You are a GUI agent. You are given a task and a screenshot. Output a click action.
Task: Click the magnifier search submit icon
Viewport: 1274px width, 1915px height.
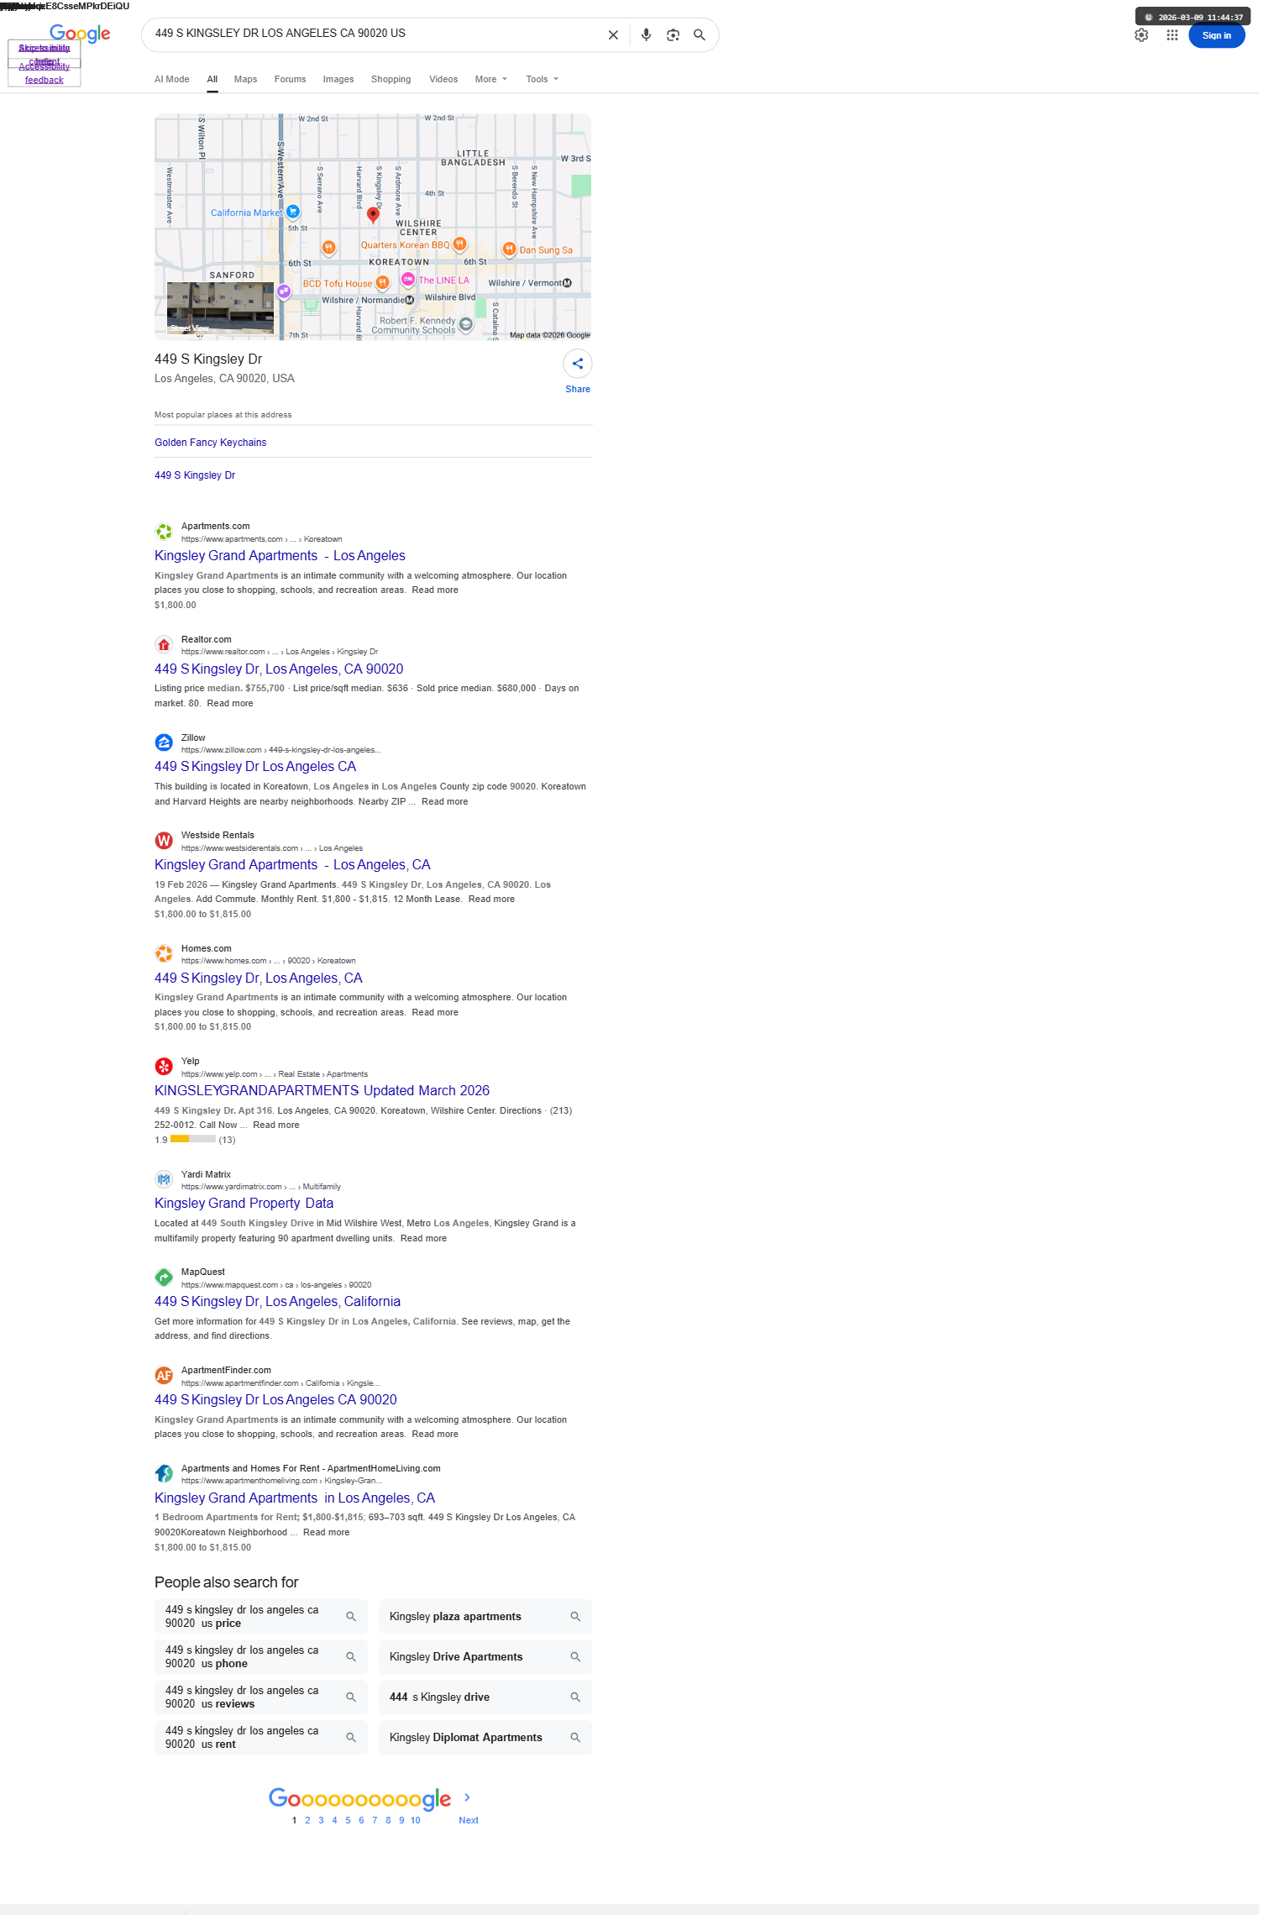click(x=699, y=35)
